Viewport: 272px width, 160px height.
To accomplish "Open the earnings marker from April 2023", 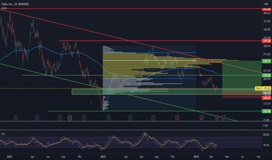I will pos(130,118).
